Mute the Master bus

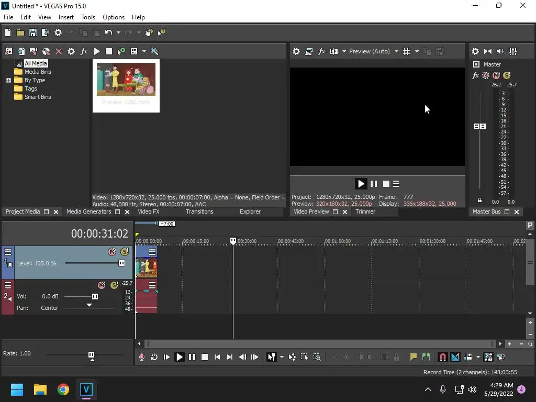tap(496, 75)
